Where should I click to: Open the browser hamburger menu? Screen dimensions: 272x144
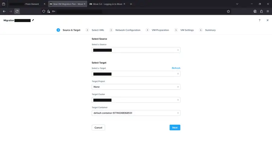click(268, 11)
